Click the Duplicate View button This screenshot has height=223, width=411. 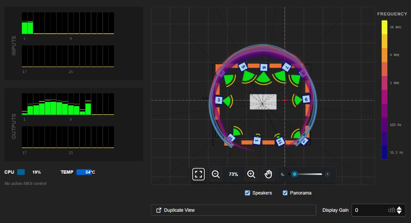[233, 210]
